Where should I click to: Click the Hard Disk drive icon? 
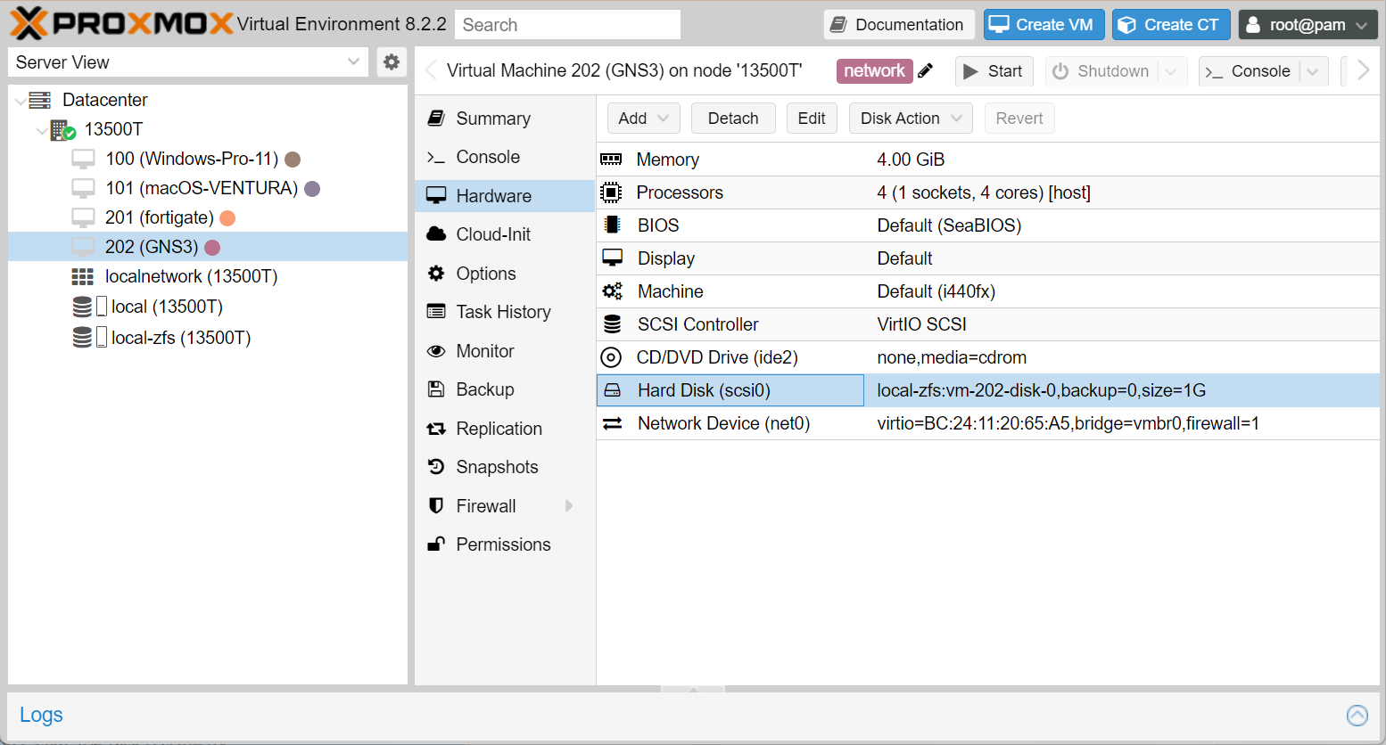point(612,390)
